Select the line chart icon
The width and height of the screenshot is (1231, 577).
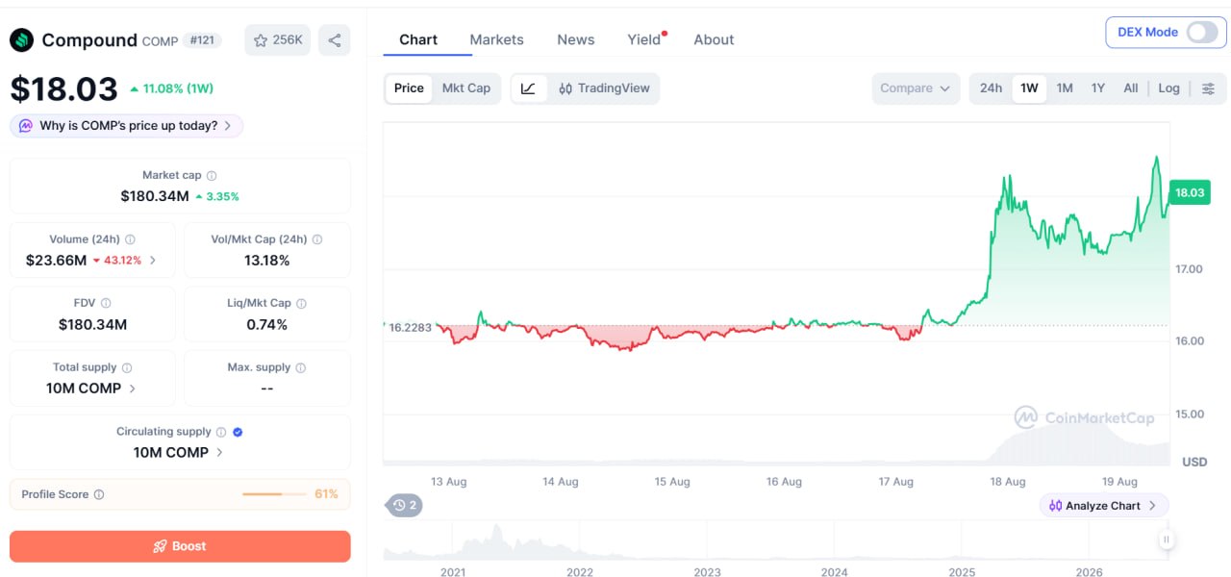pyautogui.click(x=529, y=88)
